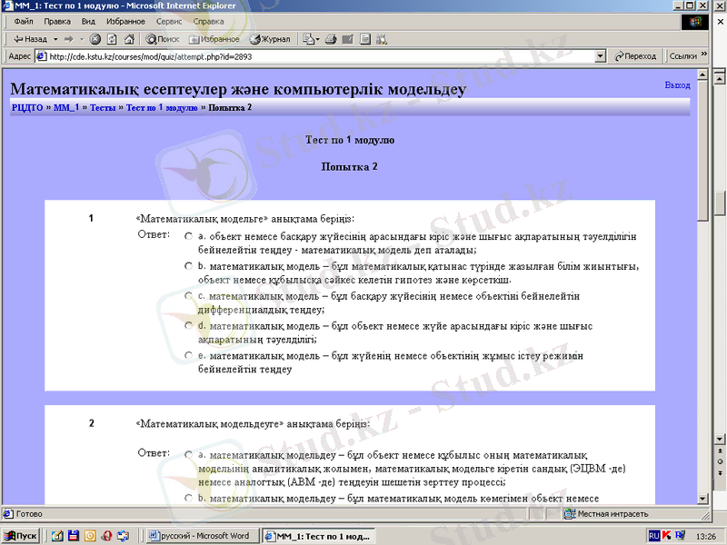Open the Избранное menu in the menu bar

pyautogui.click(x=125, y=21)
